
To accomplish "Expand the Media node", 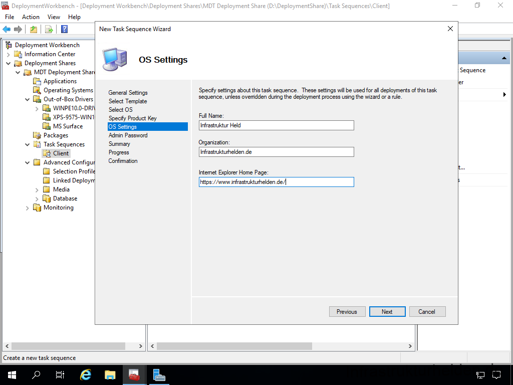I will [x=37, y=190].
